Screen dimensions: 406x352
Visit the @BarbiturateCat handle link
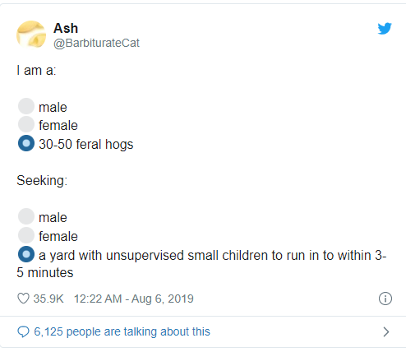(x=96, y=43)
